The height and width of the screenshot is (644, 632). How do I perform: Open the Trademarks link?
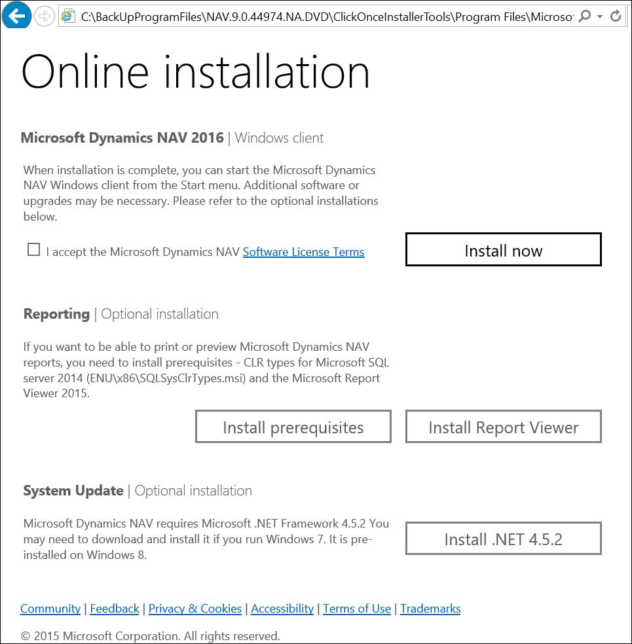coord(430,609)
